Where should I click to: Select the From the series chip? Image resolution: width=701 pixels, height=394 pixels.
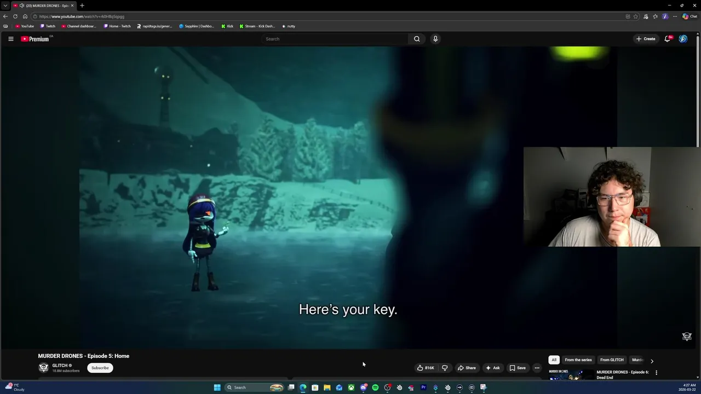[x=578, y=360]
